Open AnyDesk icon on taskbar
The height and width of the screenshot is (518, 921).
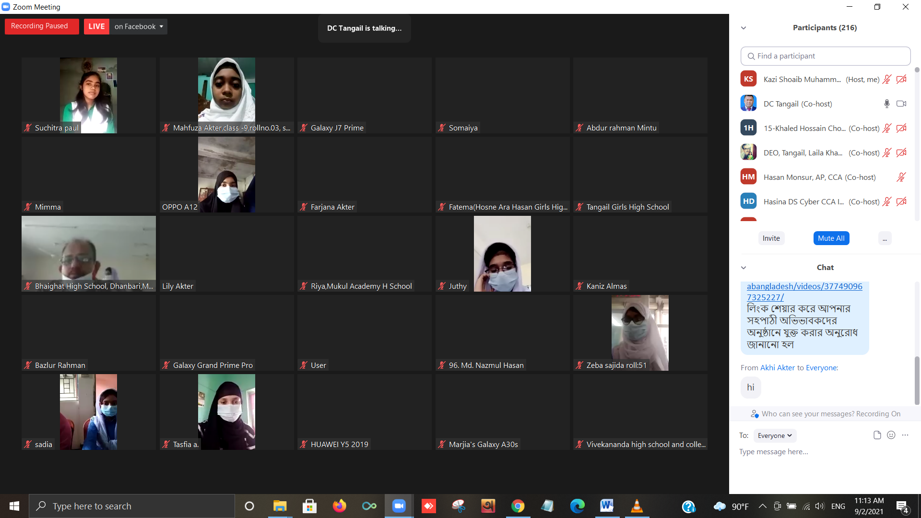(x=428, y=506)
